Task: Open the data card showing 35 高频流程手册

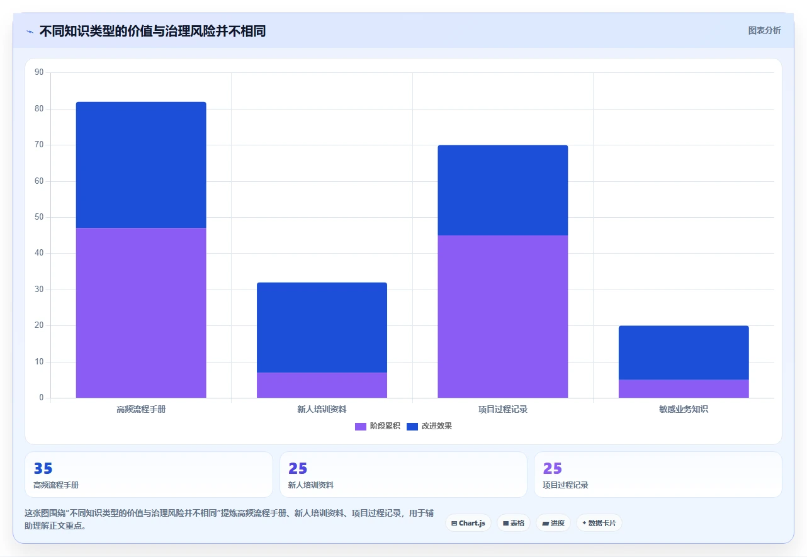Action: (149, 475)
